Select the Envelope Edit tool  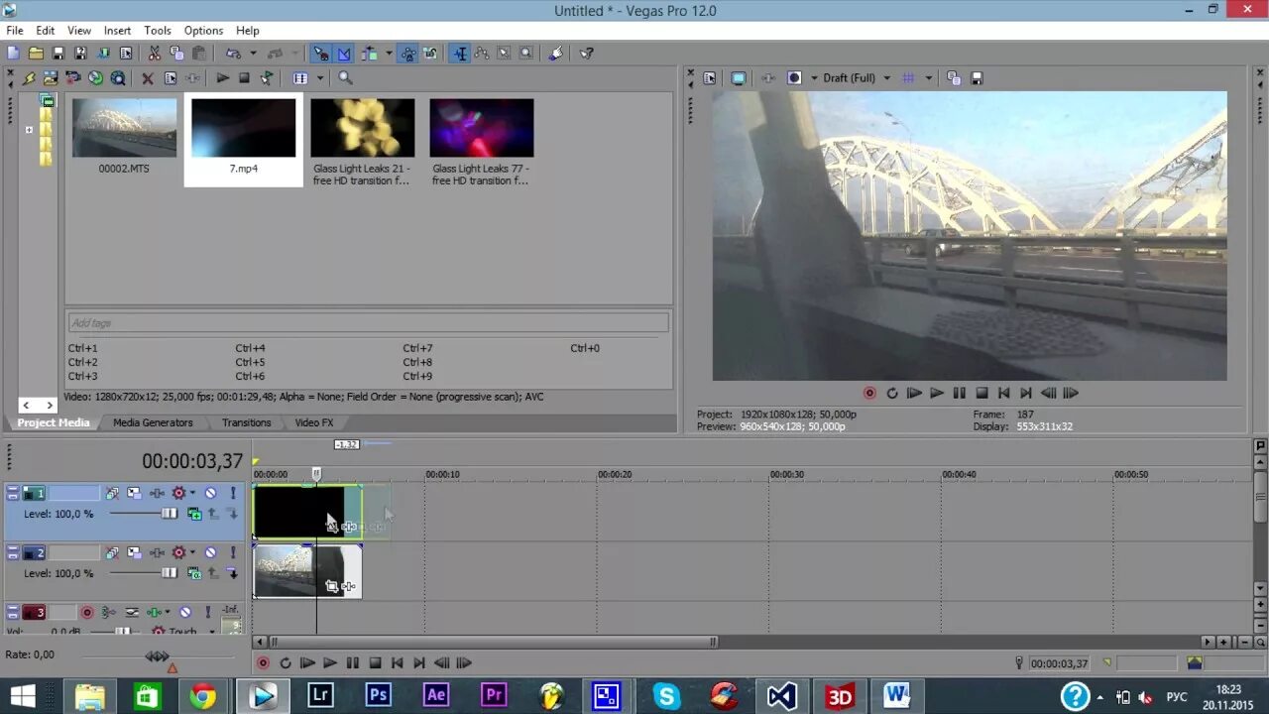(483, 53)
